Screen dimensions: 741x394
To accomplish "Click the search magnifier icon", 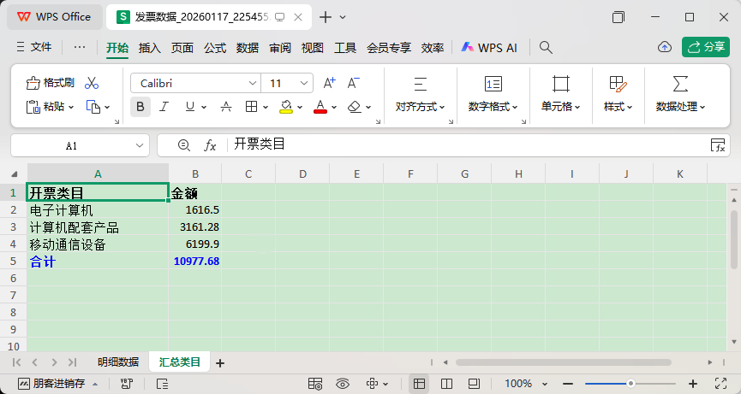I will (546, 47).
